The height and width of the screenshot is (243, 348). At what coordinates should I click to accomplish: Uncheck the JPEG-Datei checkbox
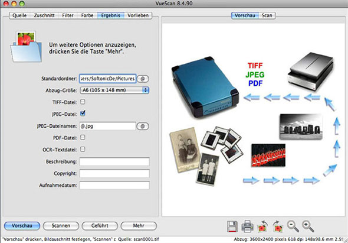click(83, 114)
